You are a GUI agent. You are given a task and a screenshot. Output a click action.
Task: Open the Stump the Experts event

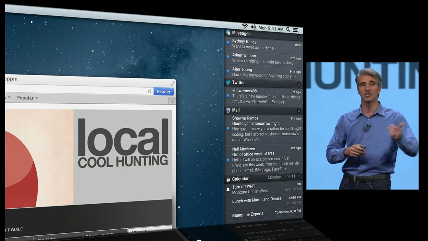[x=263, y=213]
